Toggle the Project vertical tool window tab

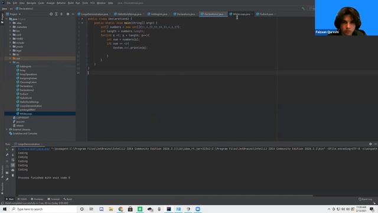(2, 18)
